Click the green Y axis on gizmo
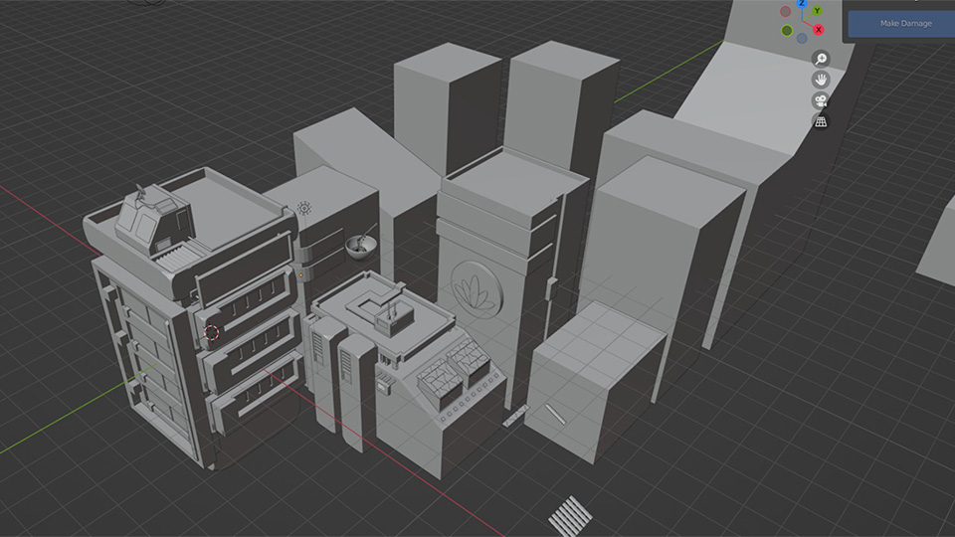The width and height of the screenshot is (955, 537). [817, 10]
